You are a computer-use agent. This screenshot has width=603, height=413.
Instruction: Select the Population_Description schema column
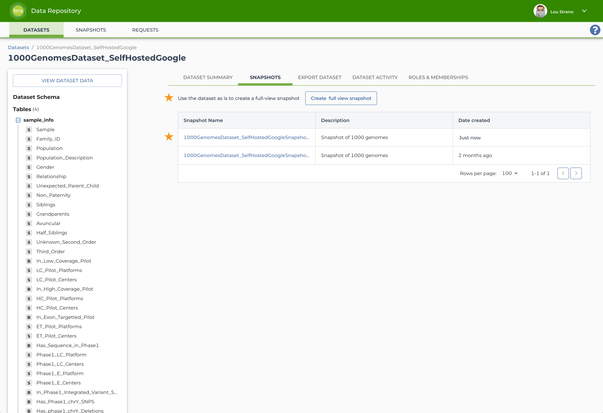pyautogui.click(x=64, y=158)
